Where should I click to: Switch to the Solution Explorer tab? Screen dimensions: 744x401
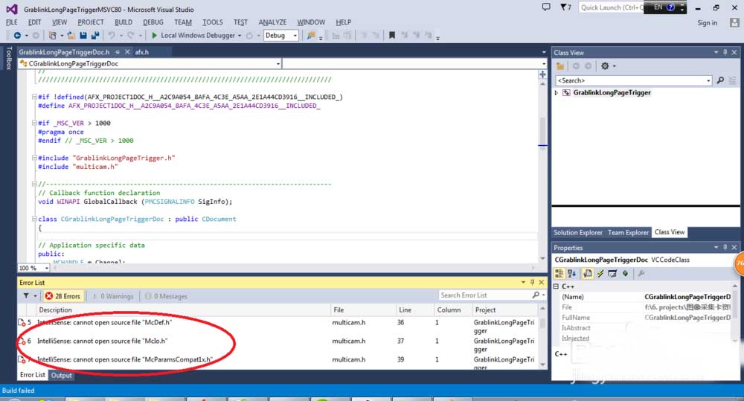(x=577, y=233)
